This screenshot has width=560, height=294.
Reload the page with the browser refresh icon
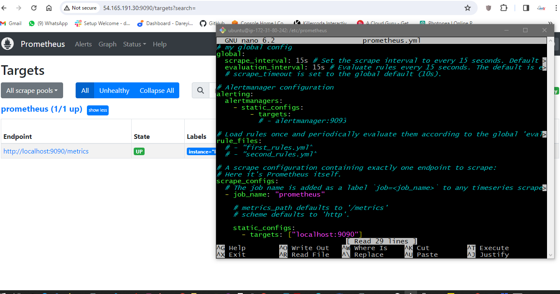34,8
